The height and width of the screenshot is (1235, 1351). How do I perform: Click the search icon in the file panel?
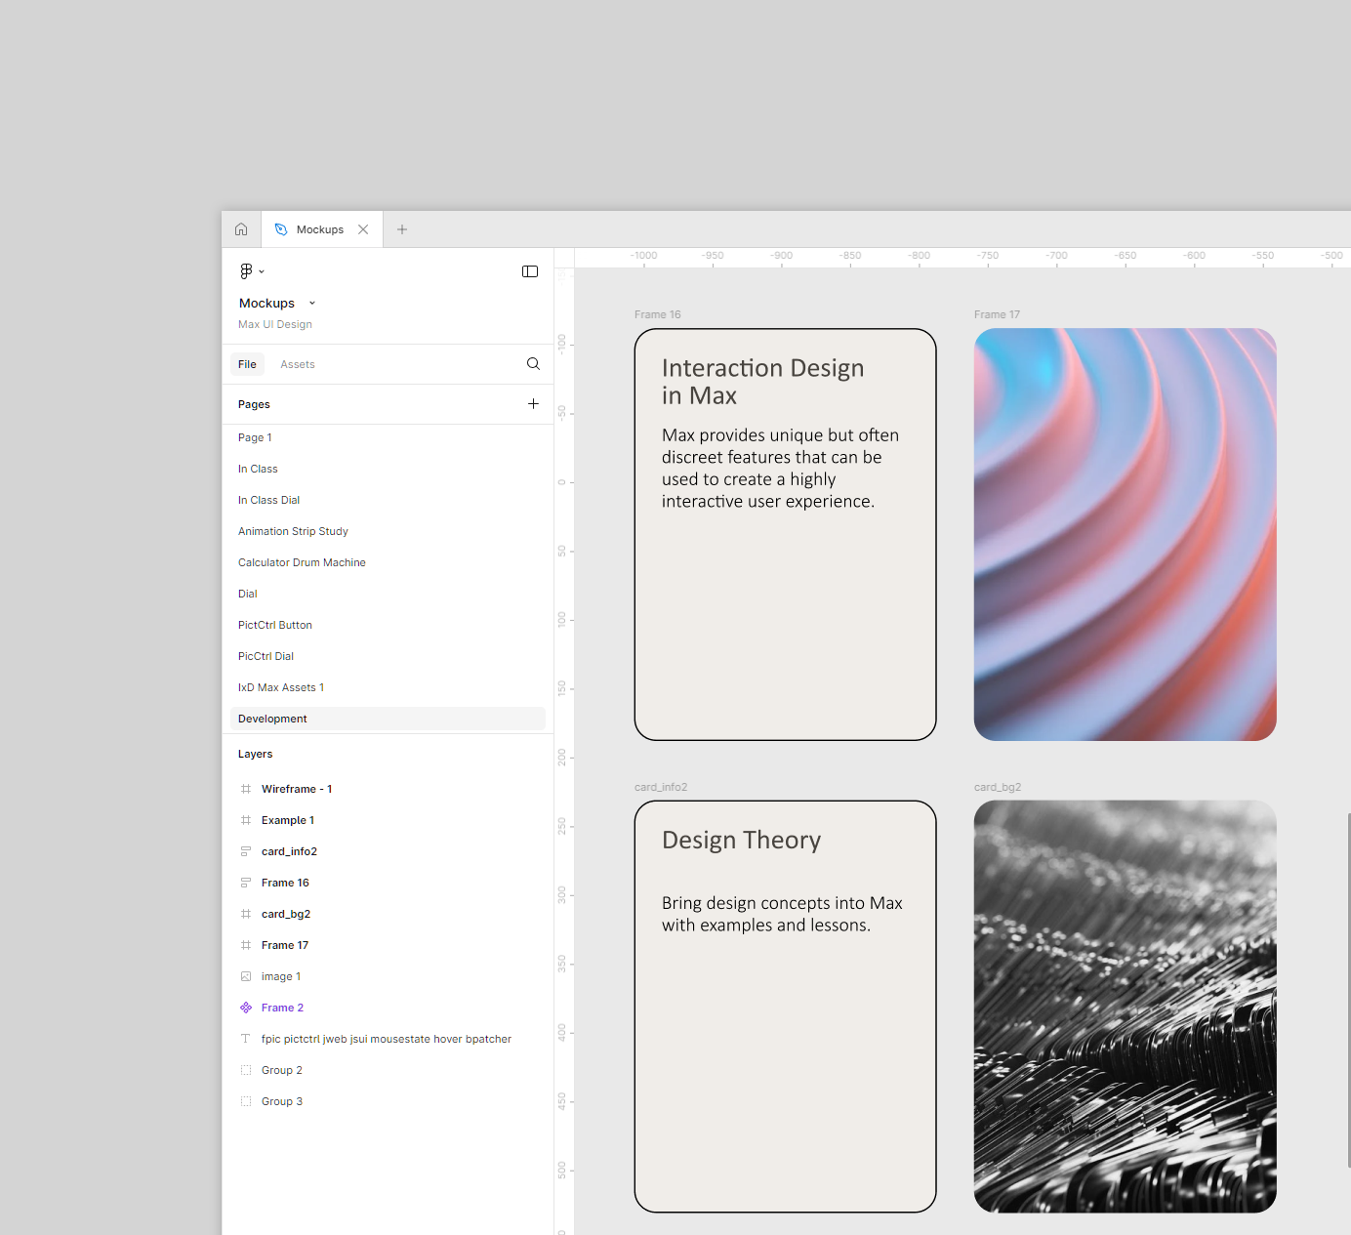[x=533, y=364]
